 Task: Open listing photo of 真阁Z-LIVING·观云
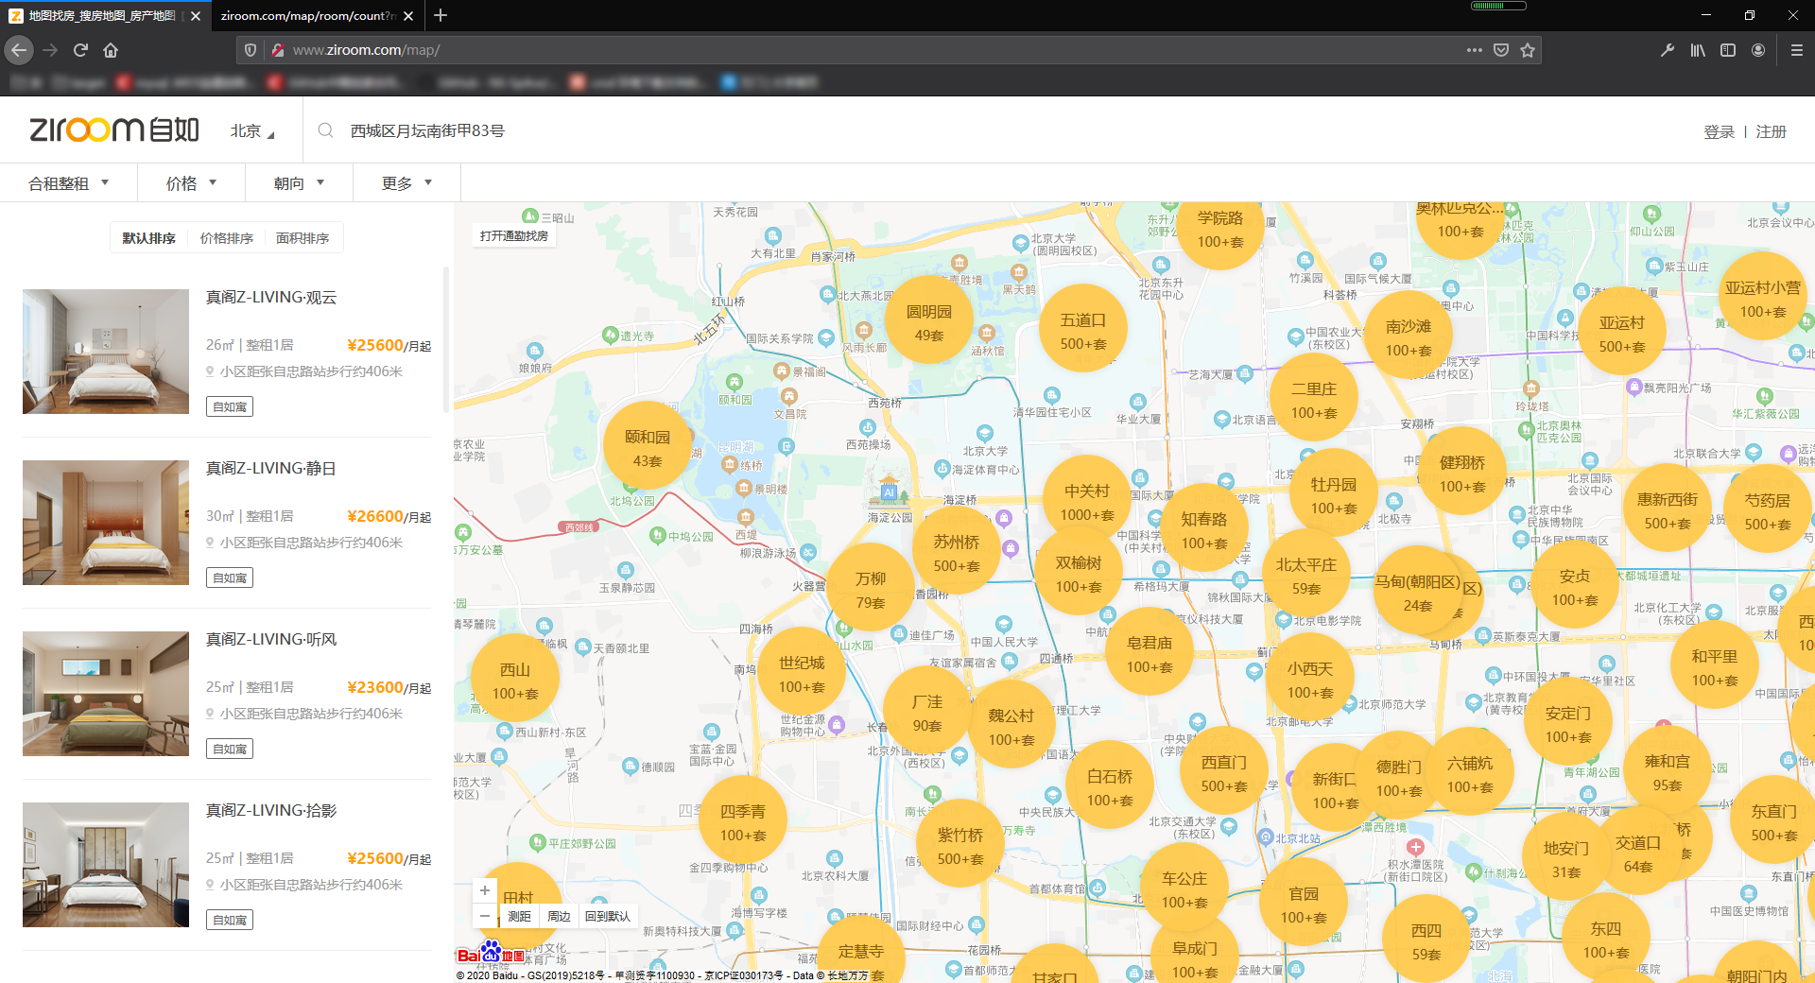(106, 352)
